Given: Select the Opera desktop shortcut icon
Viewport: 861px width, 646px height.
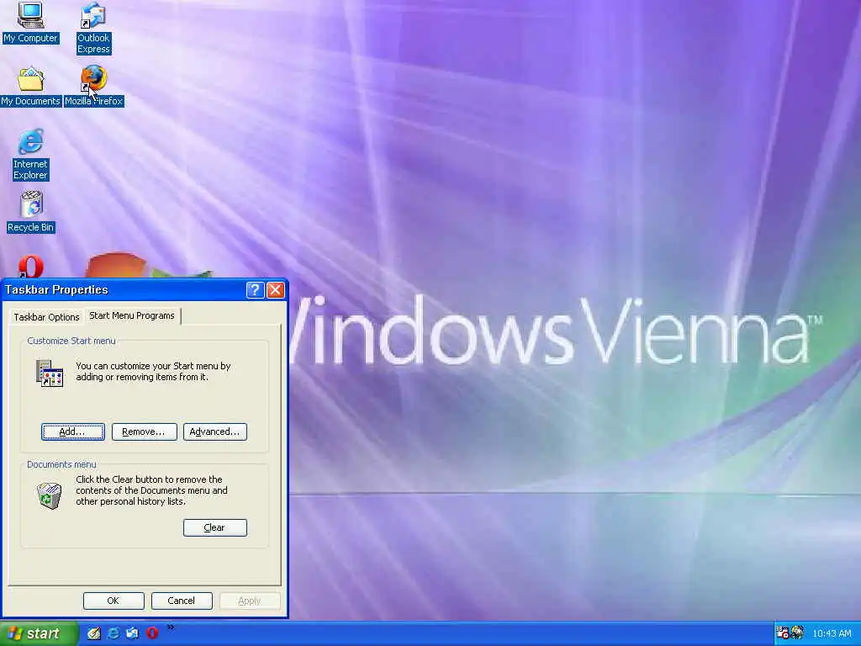Looking at the screenshot, I should [31, 266].
